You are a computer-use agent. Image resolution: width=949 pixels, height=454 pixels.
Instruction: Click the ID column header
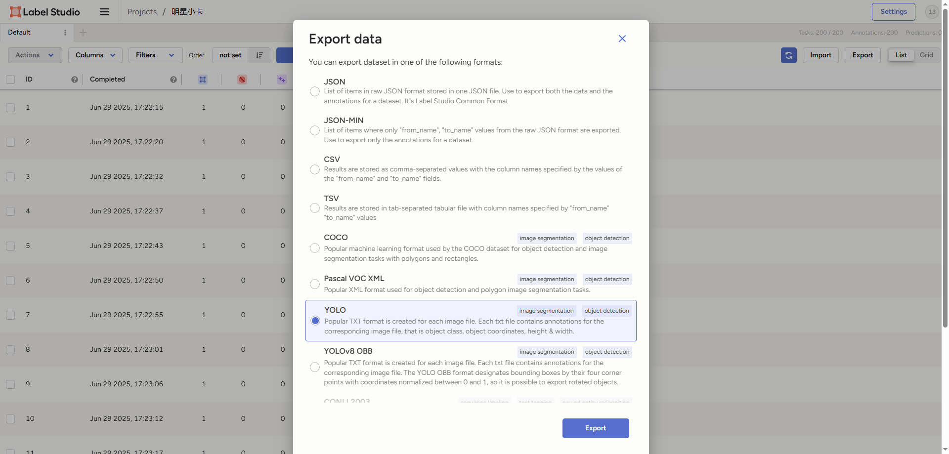point(29,80)
